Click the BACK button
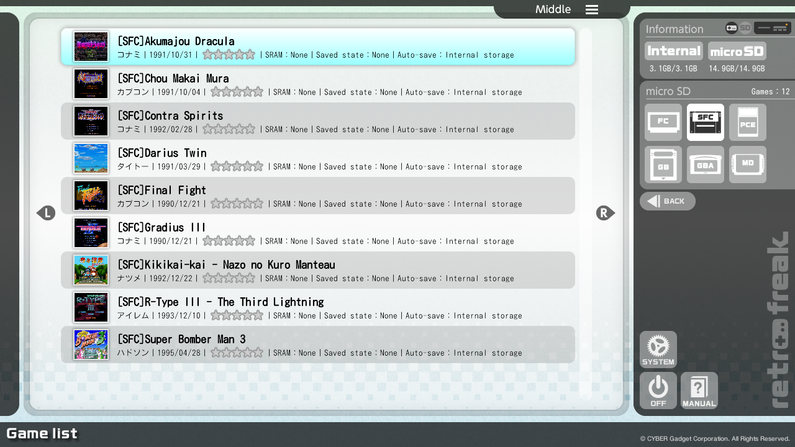Viewport: 795px width, 447px height. point(667,201)
